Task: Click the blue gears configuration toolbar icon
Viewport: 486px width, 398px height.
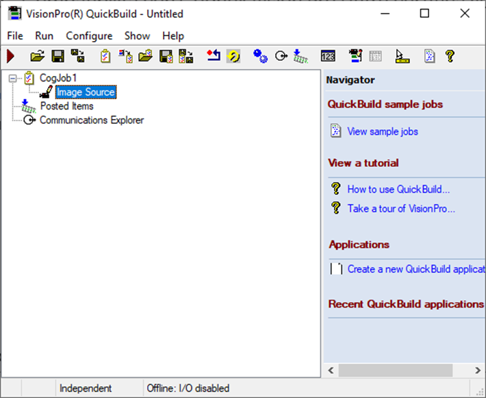Action: tap(260, 56)
